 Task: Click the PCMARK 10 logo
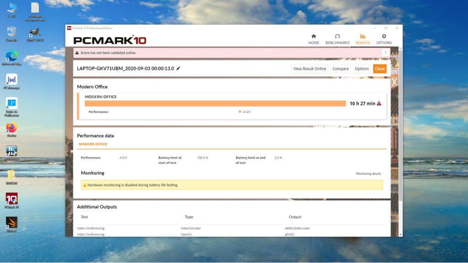(110, 40)
